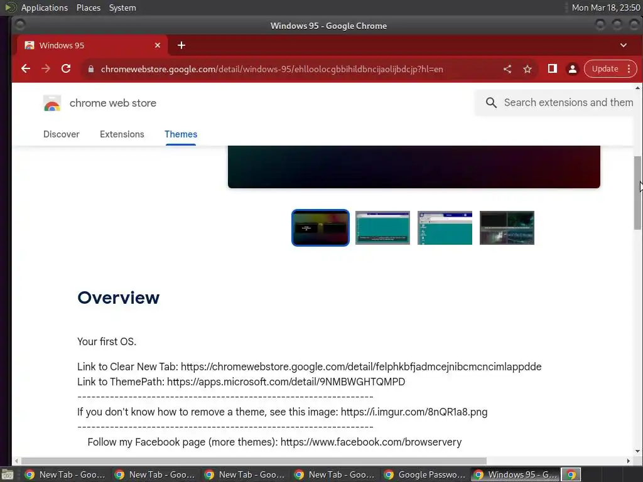The height and width of the screenshot is (482, 643).
Task: Open the Chrome side panel
Action: (x=553, y=69)
